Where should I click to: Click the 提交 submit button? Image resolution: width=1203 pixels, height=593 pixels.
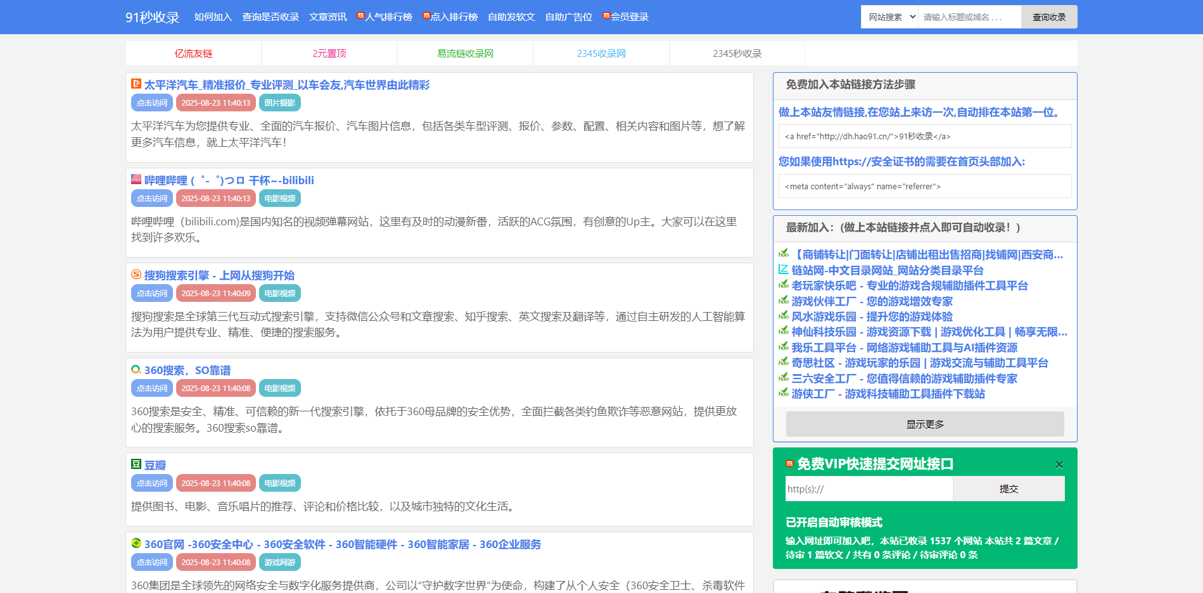click(1009, 489)
